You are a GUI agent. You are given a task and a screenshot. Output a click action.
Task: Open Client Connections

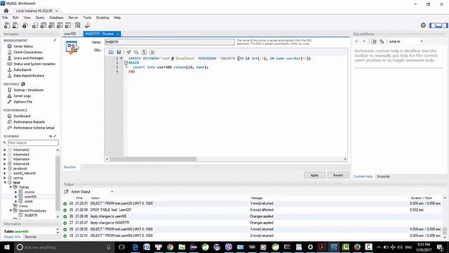tap(28, 52)
